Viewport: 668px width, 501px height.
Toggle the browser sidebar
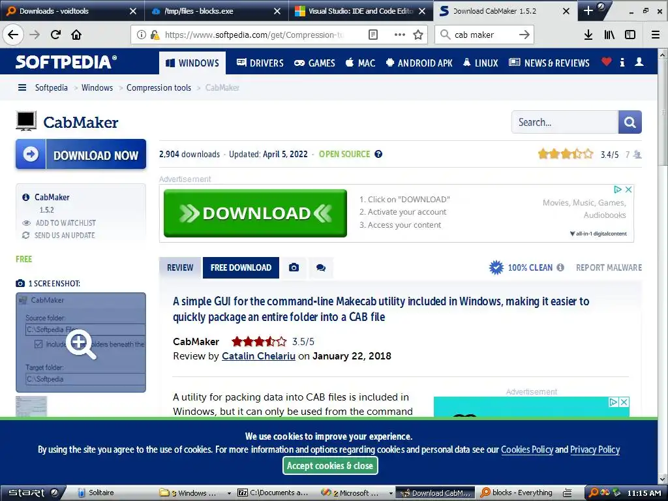point(630,35)
